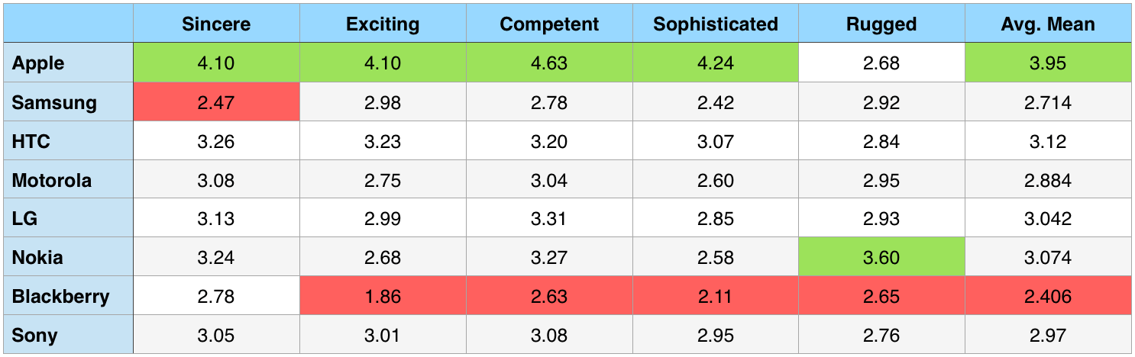Viewport: 1135px width, 357px height.
Task: Select the Avg. Mean column header
Action: tap(1048, 24)
